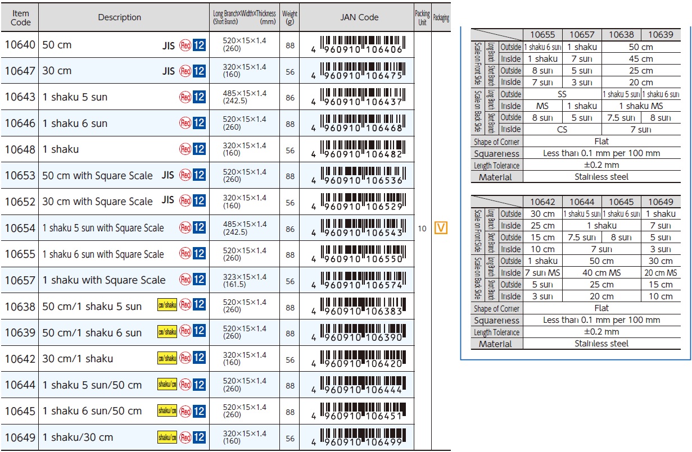Click the JIS mark in the 10652 row
692x452 pixels.
(168, 200)
